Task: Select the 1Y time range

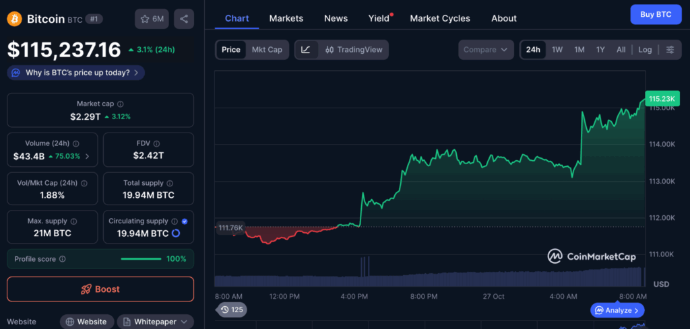Action: 600,50
